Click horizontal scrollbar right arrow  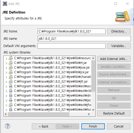point(89,114)
